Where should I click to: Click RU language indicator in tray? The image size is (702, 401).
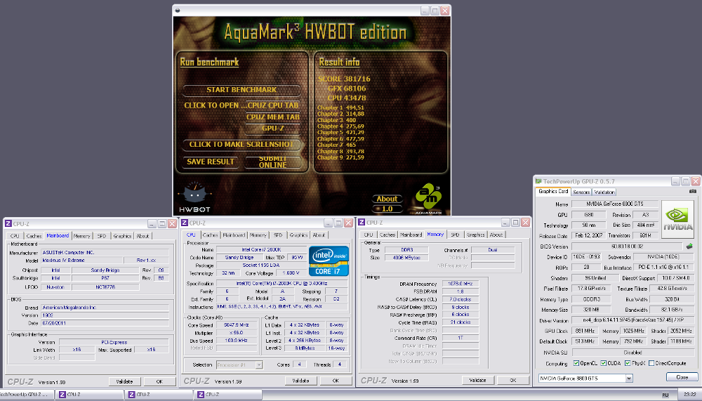coord(665,395)
